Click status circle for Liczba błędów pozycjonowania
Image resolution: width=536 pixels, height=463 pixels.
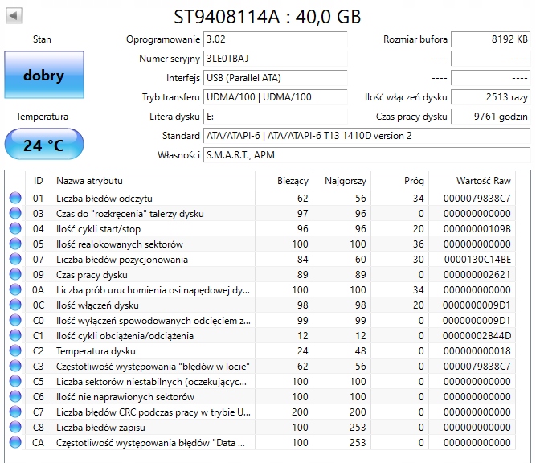tap(15, 259)
